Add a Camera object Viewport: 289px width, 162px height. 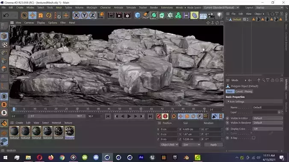tap(211, 15)
